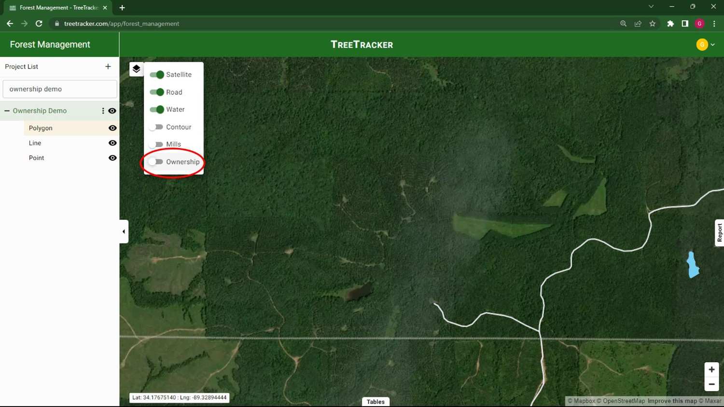Enable the Ownership layer toggle
The image size is (724, 407).
point(156,162)
